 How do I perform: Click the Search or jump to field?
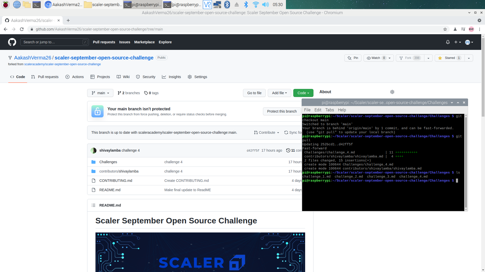(54, 42)
